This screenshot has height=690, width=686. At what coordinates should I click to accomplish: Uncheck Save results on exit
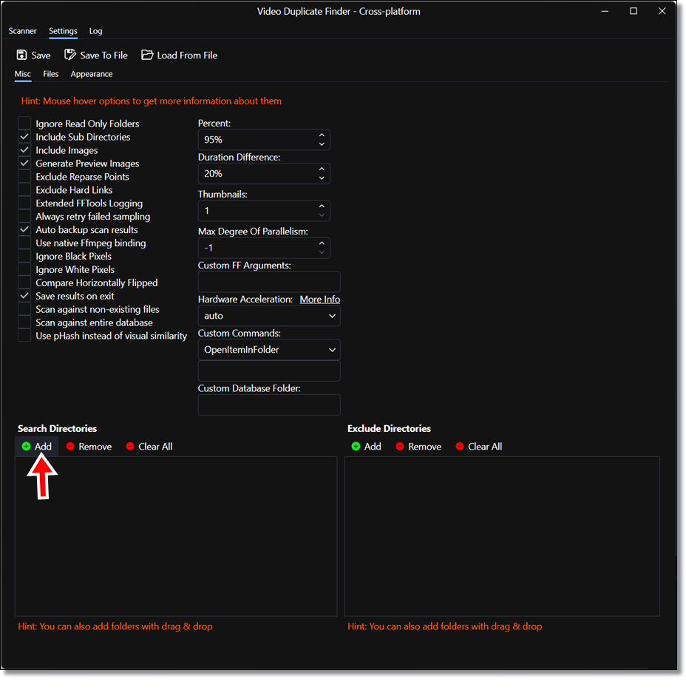24,296
